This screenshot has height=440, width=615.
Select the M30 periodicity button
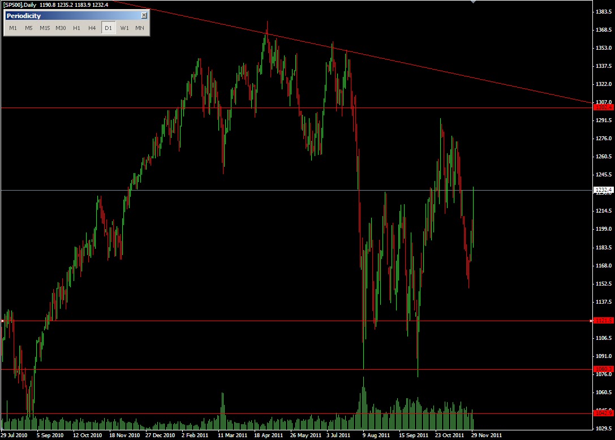point(61,28)
